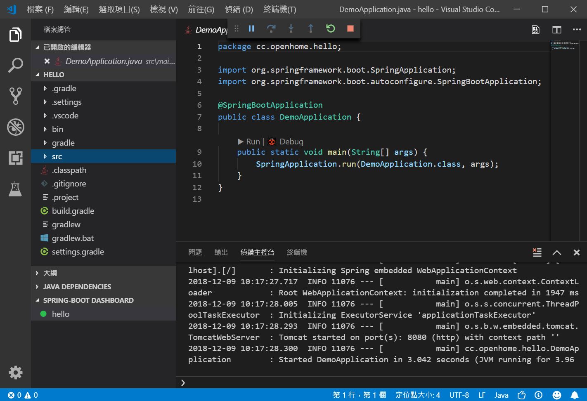The width and height of the screenshot is (587, 401).
Task: Pause the debug session
Action: tap(251, 28)
